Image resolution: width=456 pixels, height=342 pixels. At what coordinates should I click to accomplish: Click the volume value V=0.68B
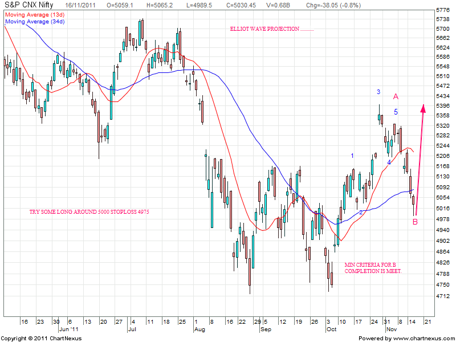click(x=278, y=5)
